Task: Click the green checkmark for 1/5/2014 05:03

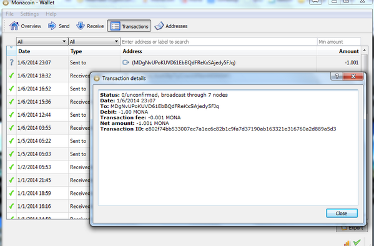Action: click(x=11, y=154)
